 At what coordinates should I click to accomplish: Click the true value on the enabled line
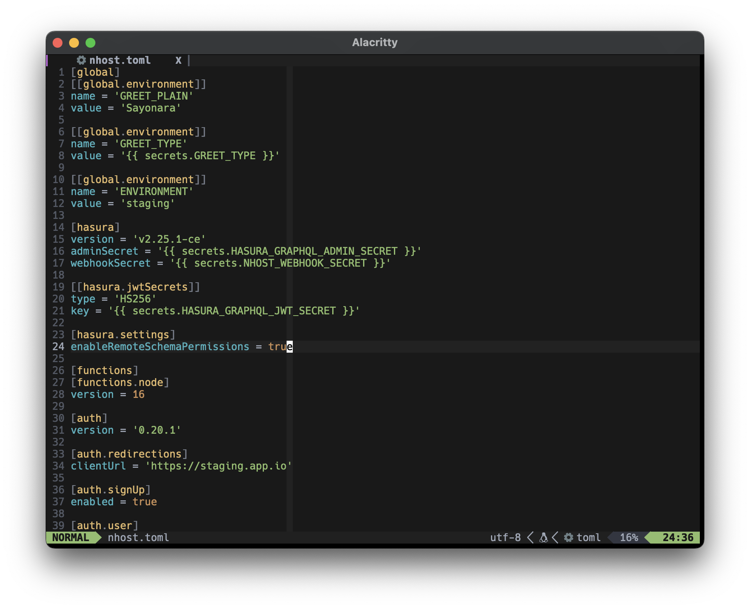(144, 502)
